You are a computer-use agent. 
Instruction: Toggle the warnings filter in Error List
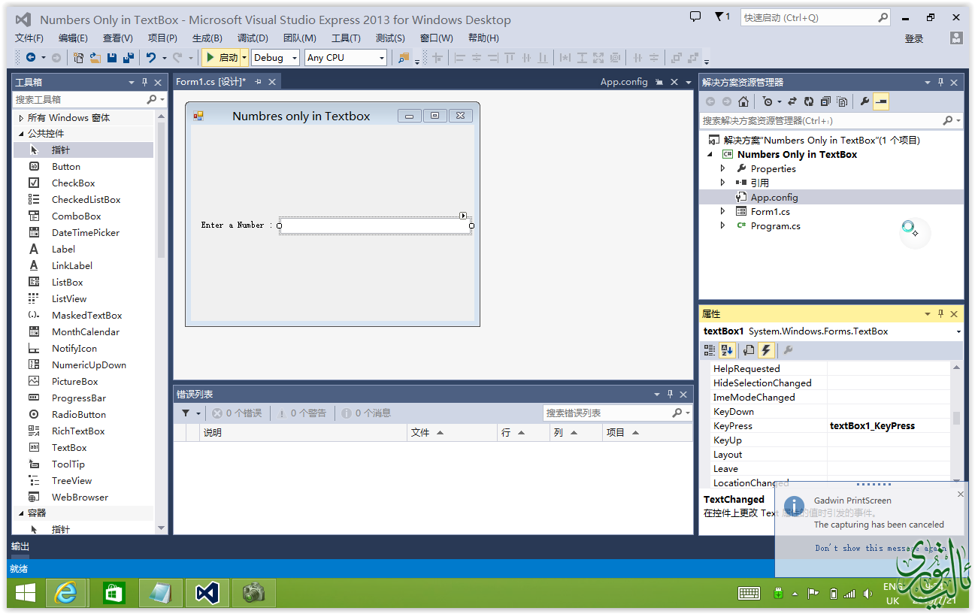click(301, 413)
